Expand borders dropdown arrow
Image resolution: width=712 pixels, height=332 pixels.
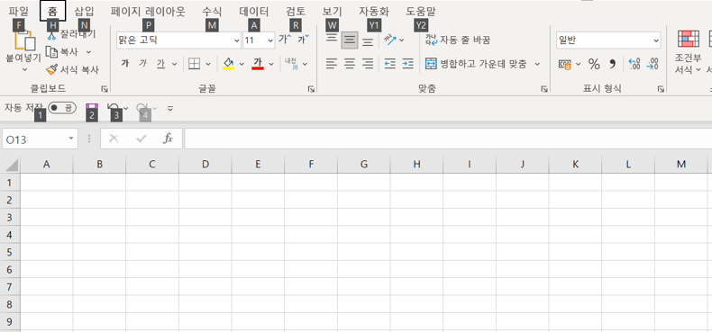point(208,65)
